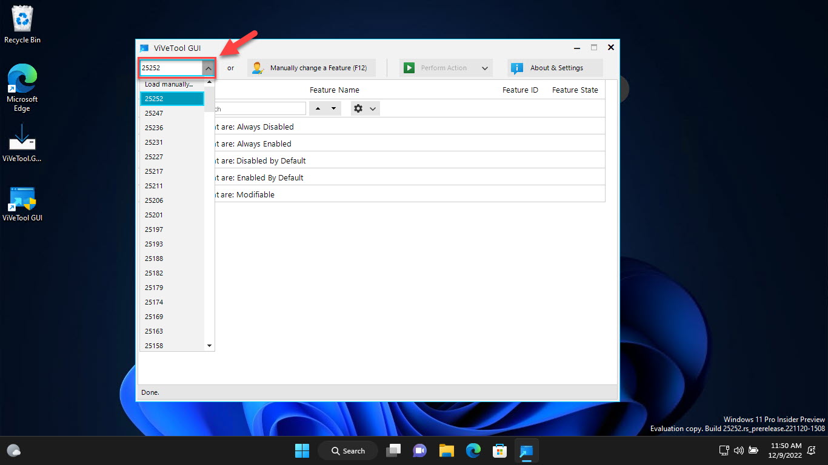
Task: Open the About & Settings button
Action: point(555,68)
